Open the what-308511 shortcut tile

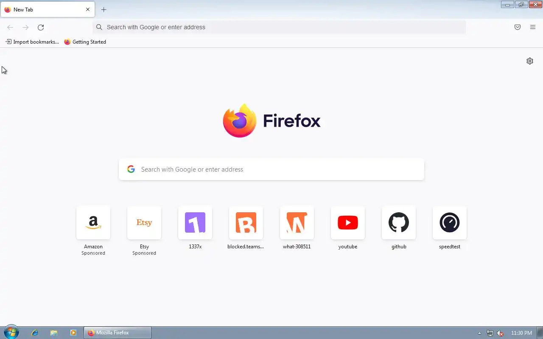click(297, 228)
